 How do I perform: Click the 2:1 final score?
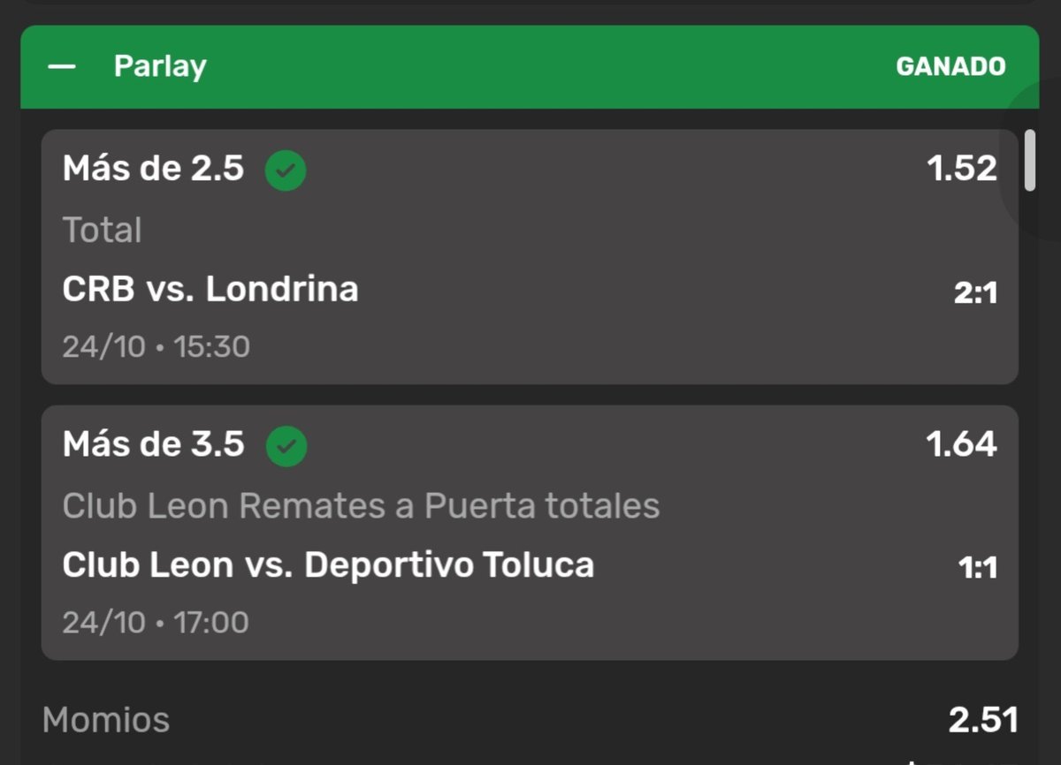(975, 293)
